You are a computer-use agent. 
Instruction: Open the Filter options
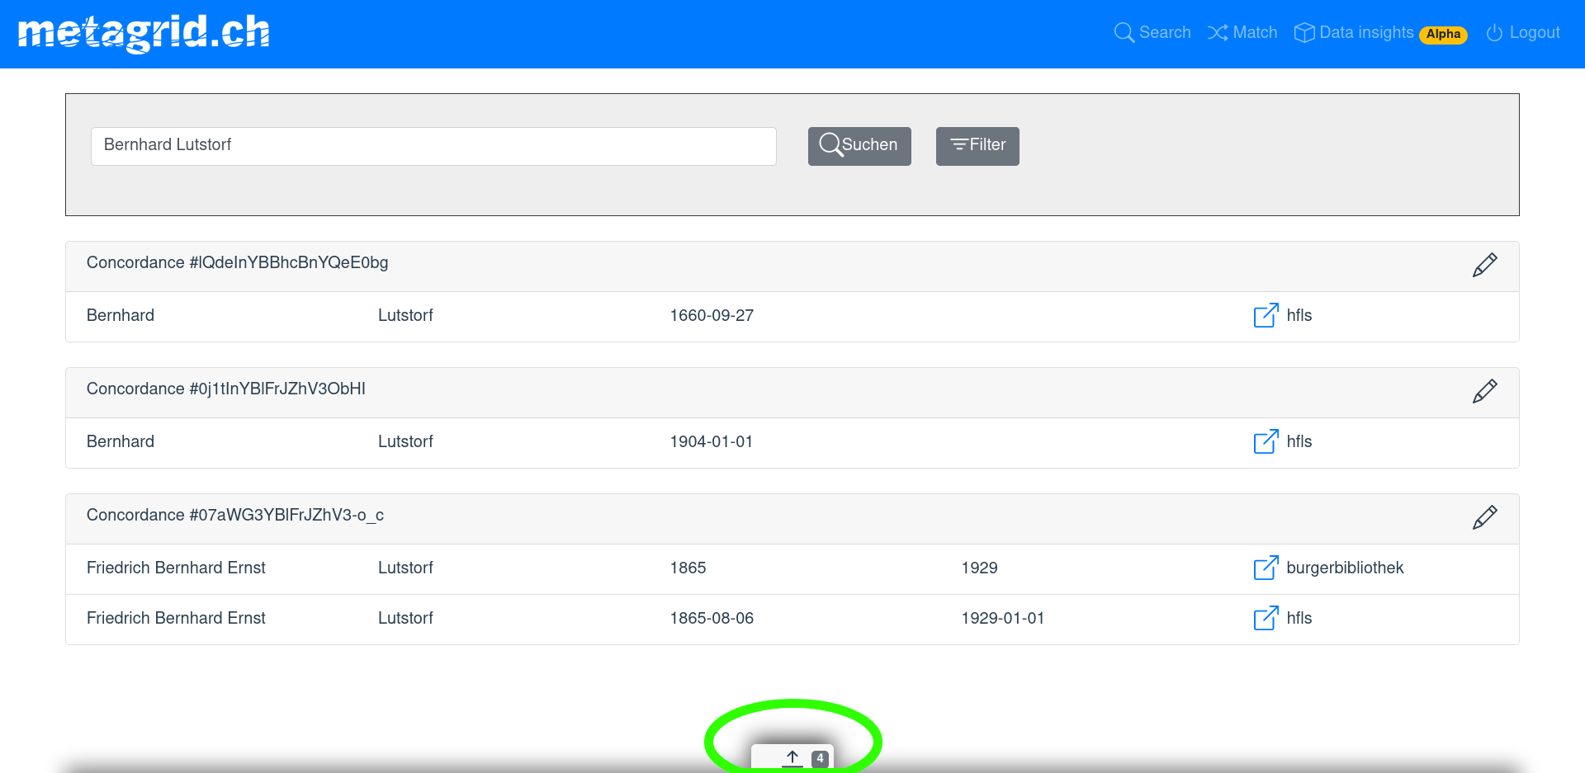tap(977, 145)
